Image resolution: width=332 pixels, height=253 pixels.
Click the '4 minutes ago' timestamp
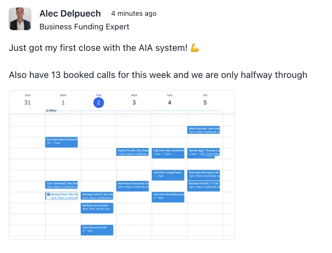click(x=134, y=14)
